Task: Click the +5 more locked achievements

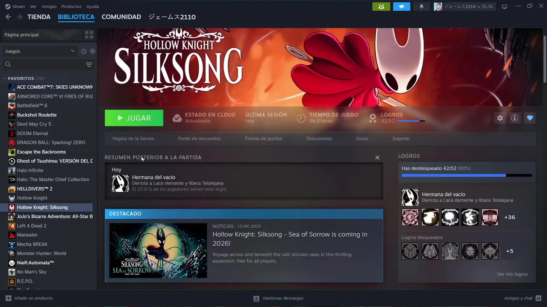Action: 509,251
